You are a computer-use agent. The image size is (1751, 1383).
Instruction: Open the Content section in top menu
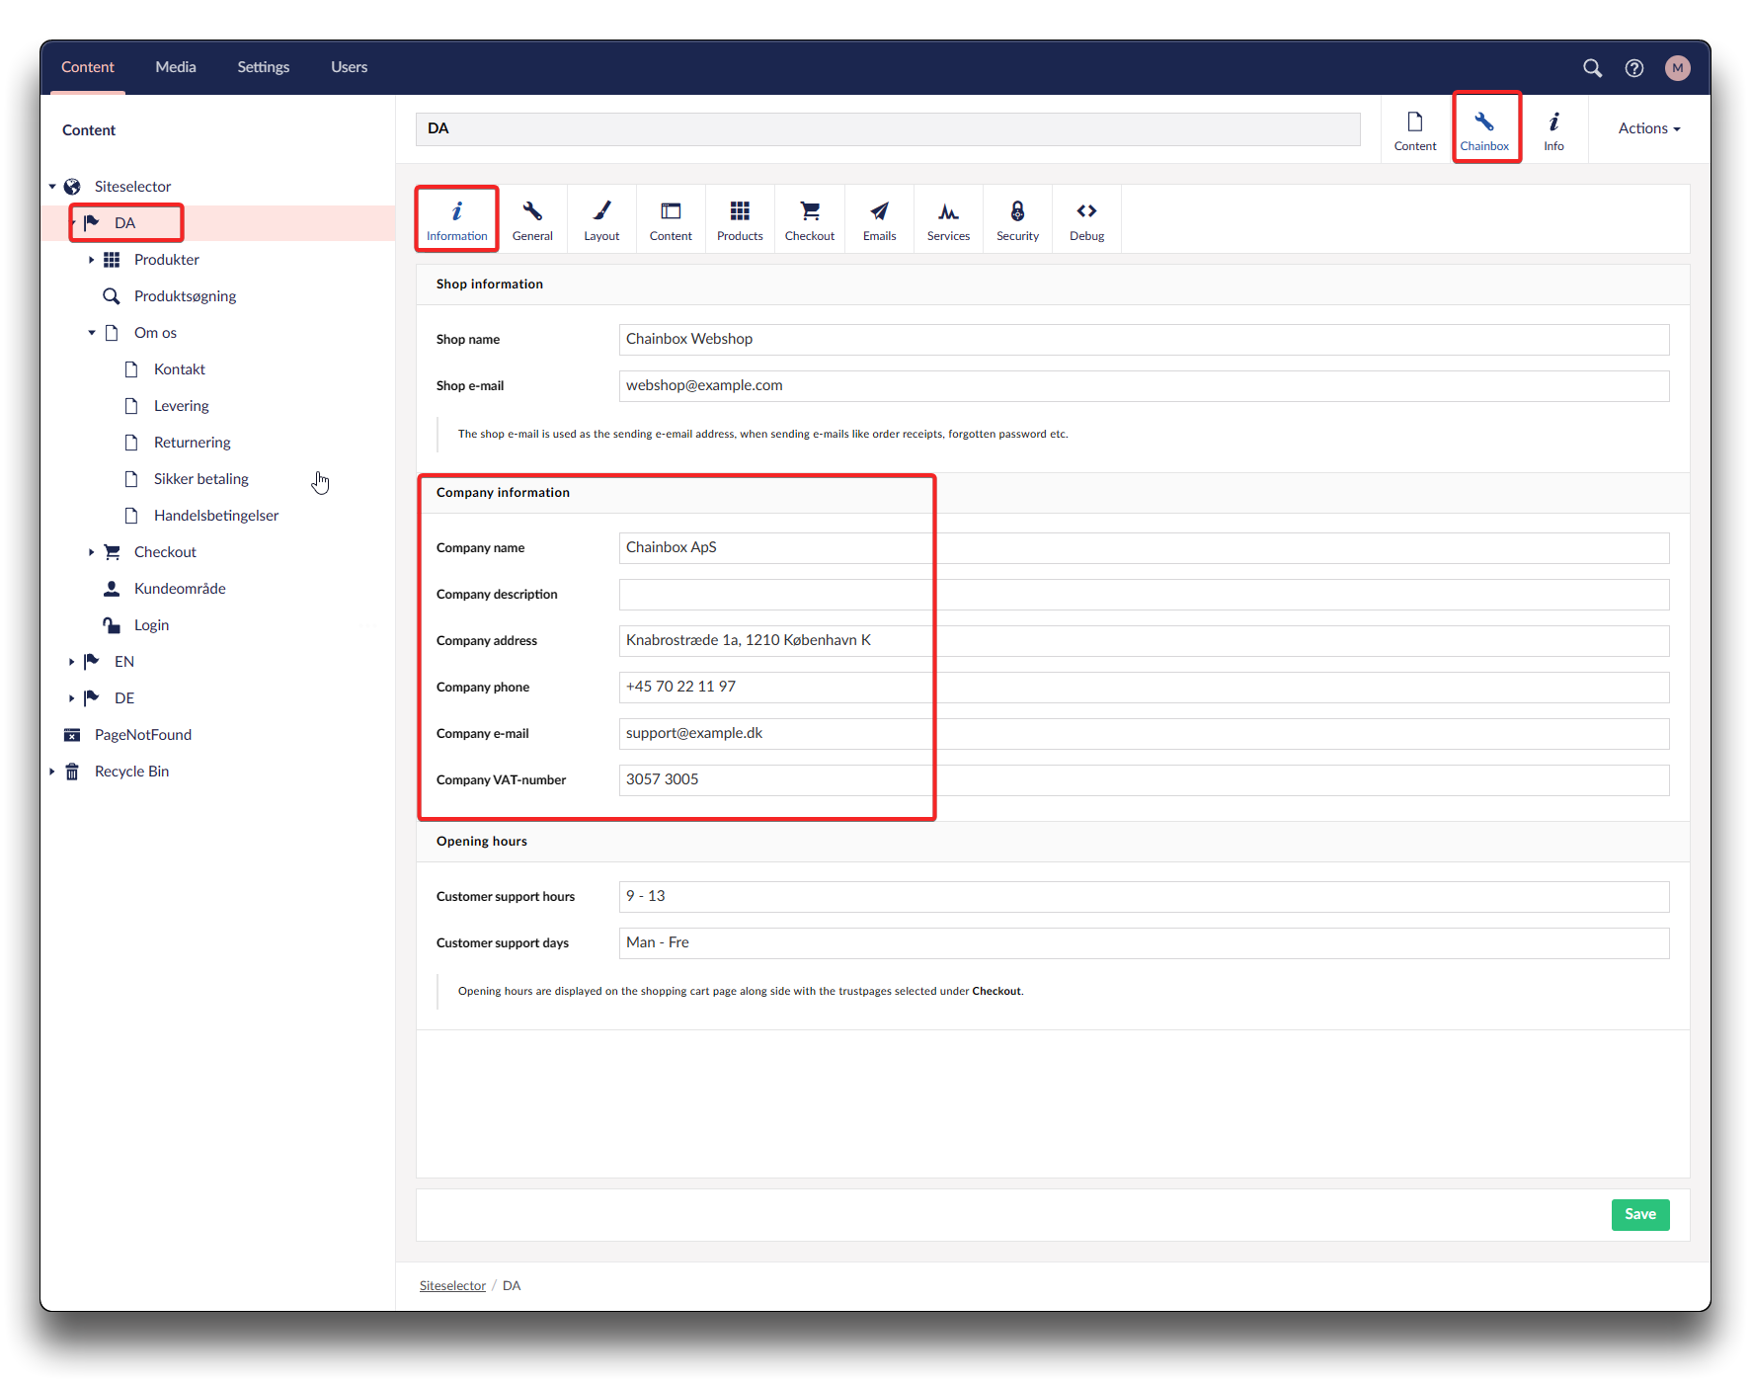pyautogui.click(x=88, y=67)
